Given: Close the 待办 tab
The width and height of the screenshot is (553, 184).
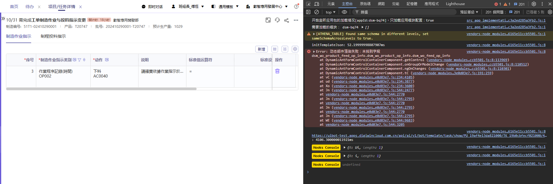Looking at the screenshot, I should coord(39,7).
